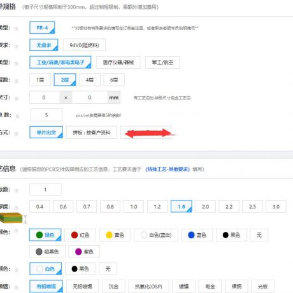Viewport: 293px width, 293px height.
Task: Select black silkscreen character color
Action: pyautogui.click(x=80, y=269)
